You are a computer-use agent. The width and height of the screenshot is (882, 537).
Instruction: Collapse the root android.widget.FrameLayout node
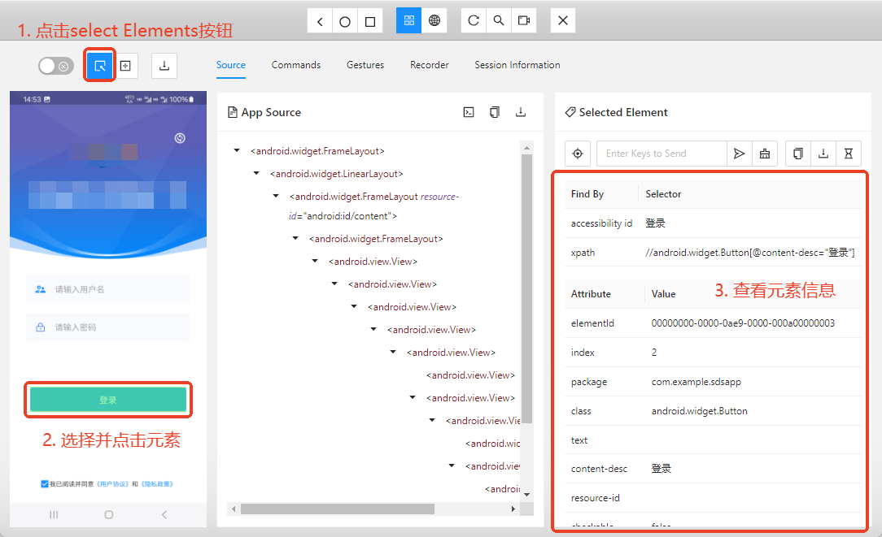click(237, 150)
